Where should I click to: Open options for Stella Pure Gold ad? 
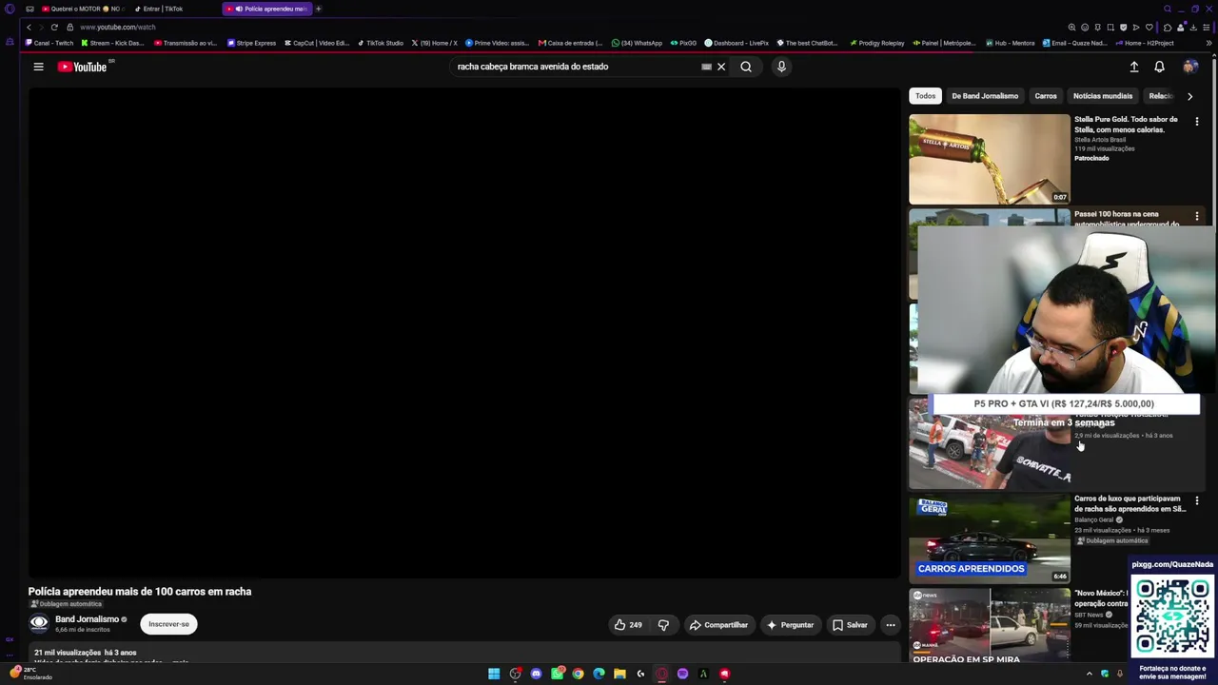tap(1196, 122)
